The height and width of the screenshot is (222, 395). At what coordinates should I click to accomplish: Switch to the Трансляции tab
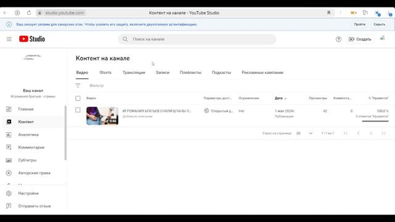click(134, 73)
